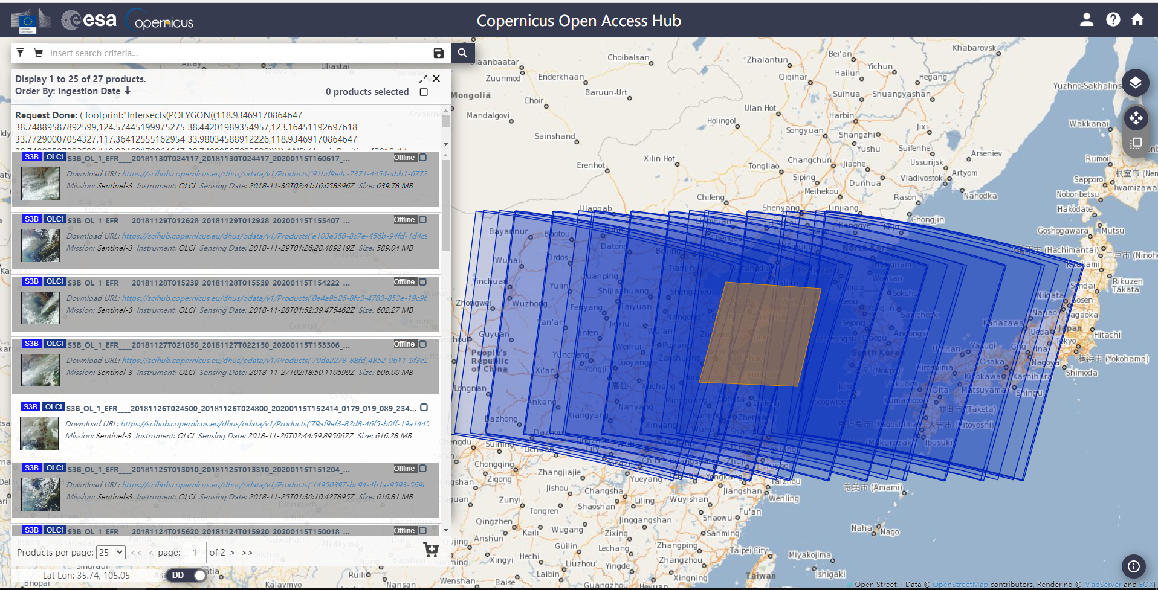This screenshot has height=590, width=1158.
Task: Click S3B tag of 20181126 product
Action: pyautogui.click(x=30, y=407)
